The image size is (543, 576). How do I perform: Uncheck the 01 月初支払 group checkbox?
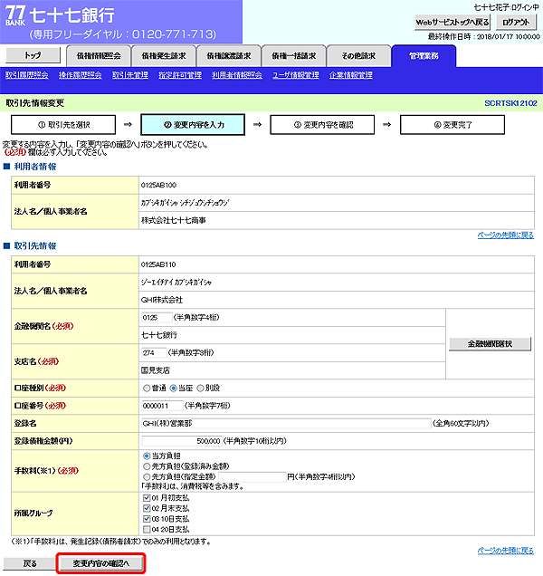pyautogui.click(x=147, y=498)
